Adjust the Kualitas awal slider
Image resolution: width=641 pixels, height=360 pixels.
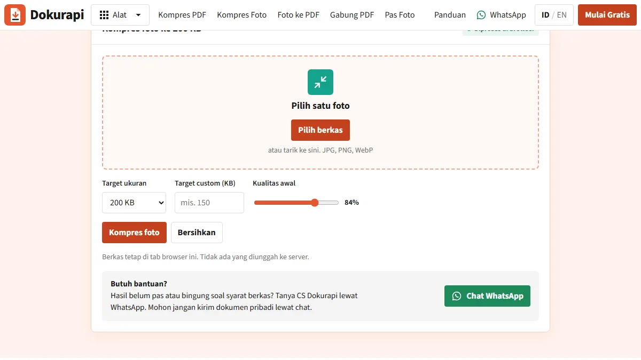[296, 203]
